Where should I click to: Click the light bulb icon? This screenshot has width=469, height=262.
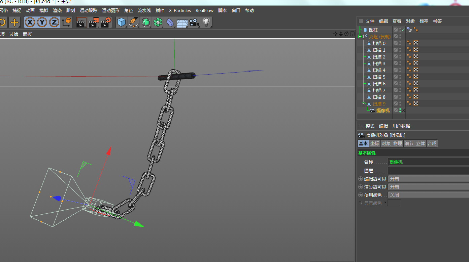click(206, 23)
